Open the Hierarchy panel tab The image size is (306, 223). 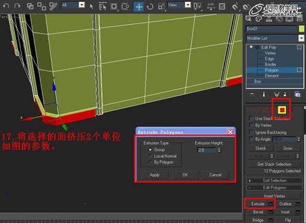[269, 19]
